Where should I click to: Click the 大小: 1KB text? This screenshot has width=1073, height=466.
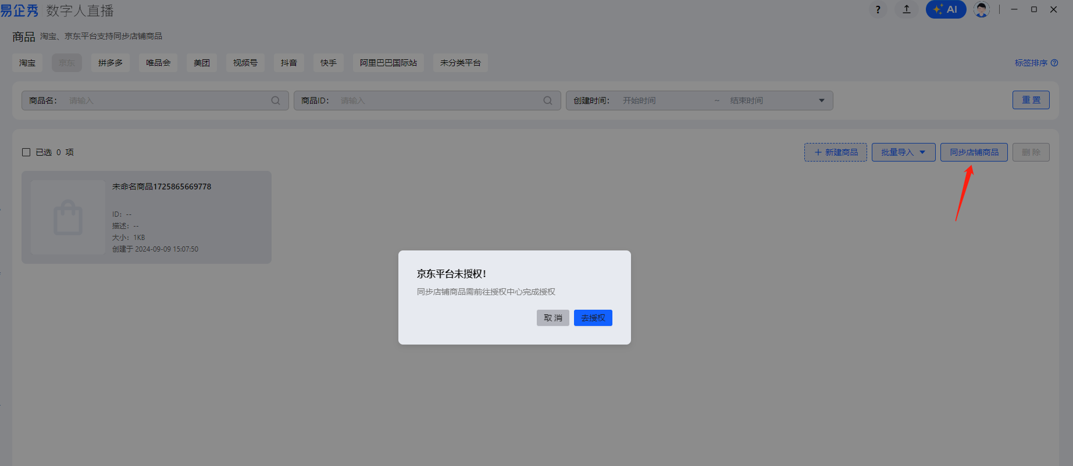(129, 238)
